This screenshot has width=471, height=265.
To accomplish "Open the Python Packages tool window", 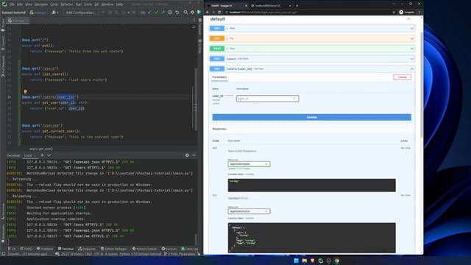I will [x=114, y=249].
